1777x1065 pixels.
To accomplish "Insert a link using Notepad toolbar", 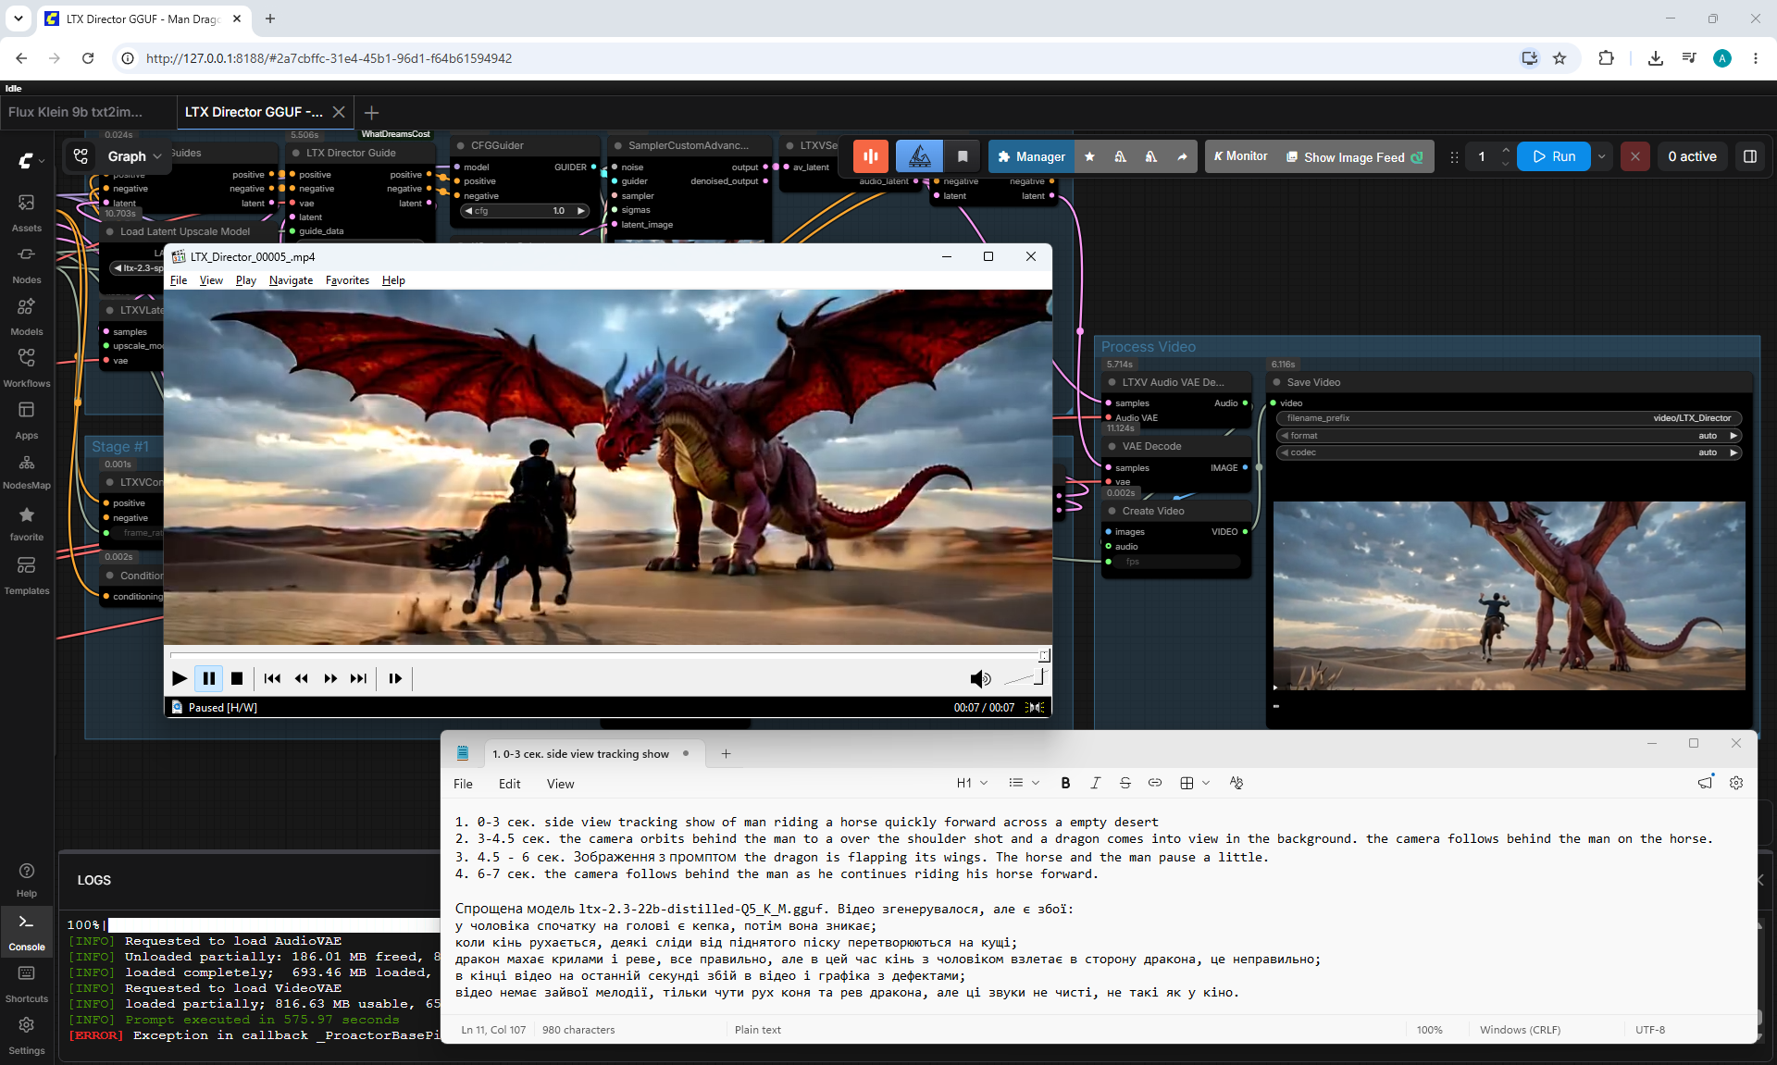I will pos(1154,783).
